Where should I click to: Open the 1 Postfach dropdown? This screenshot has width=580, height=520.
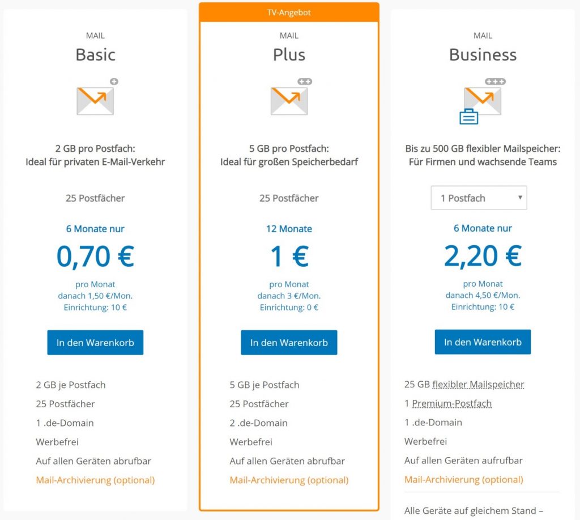coord(479,198)
